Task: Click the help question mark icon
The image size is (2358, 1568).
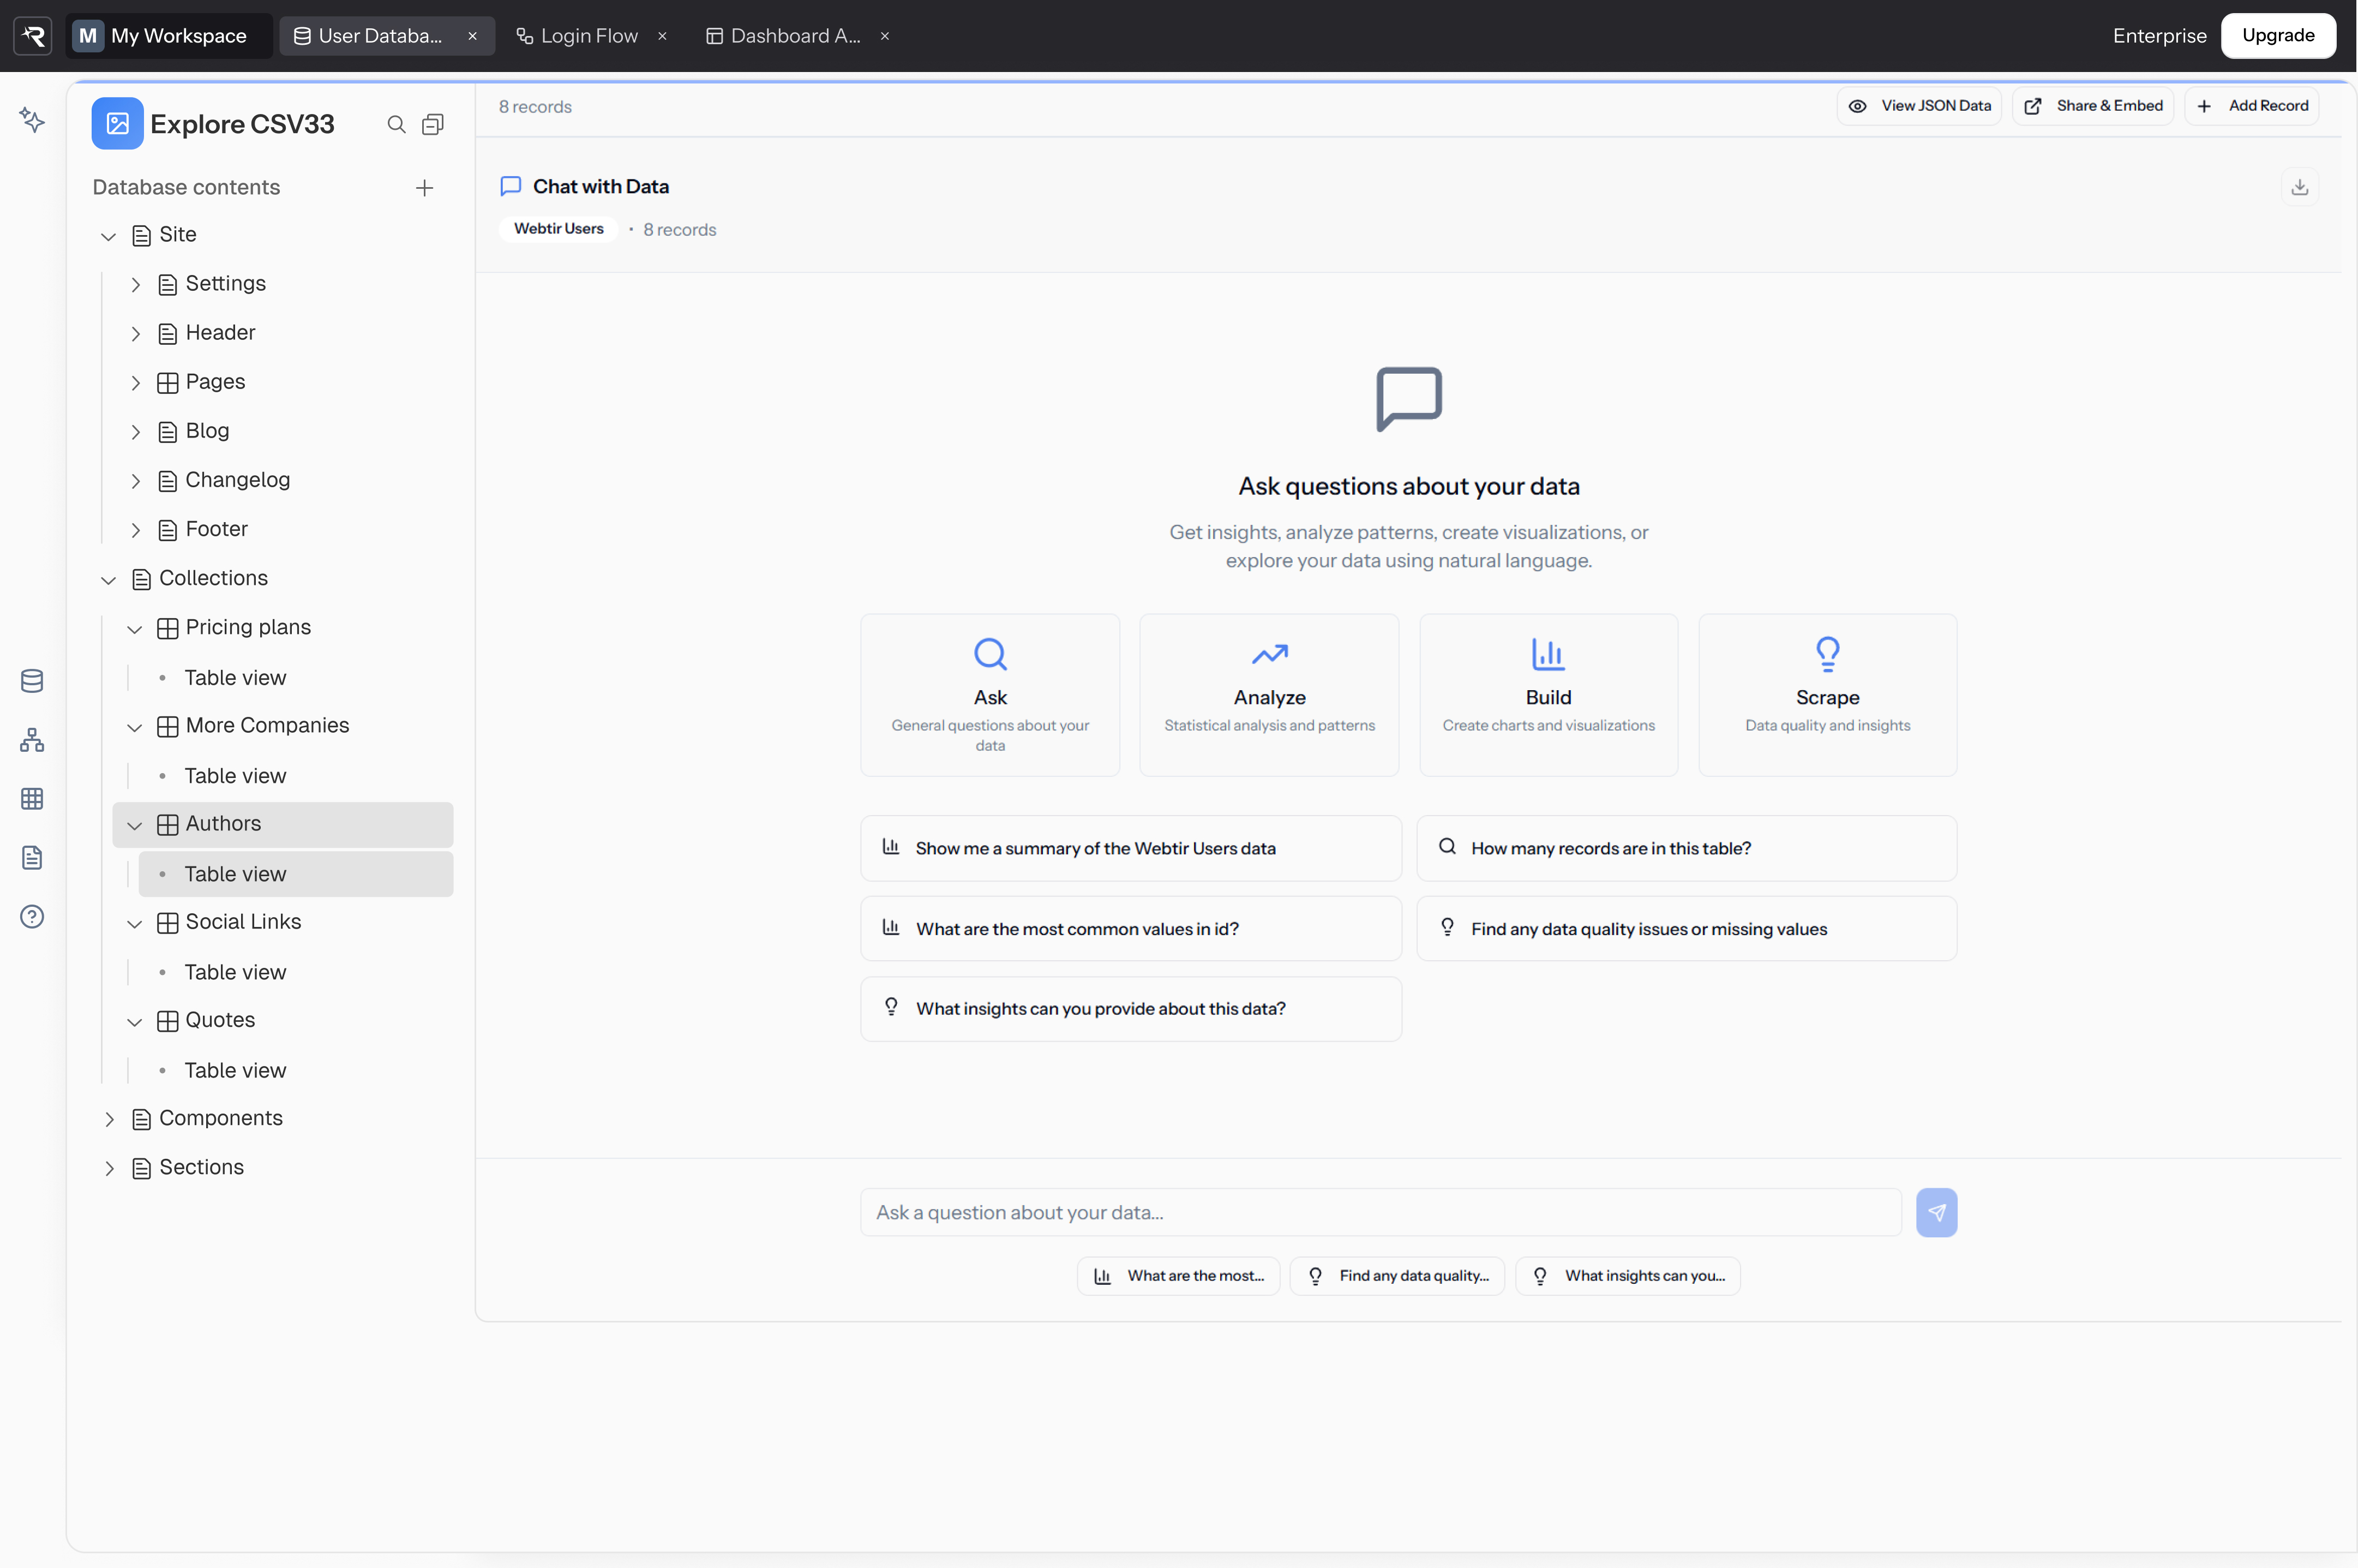Action: coord(32,917)
